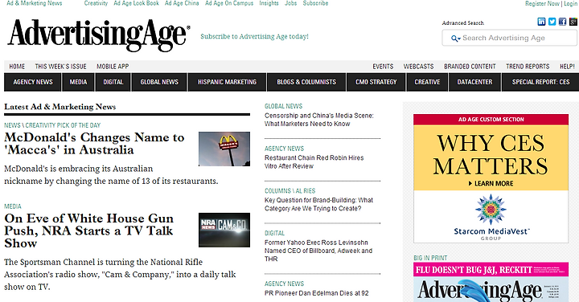This screenshot has height=302, width=579.
Task: Open Ad Age Look Book link
Action: [x=136, y=3]
